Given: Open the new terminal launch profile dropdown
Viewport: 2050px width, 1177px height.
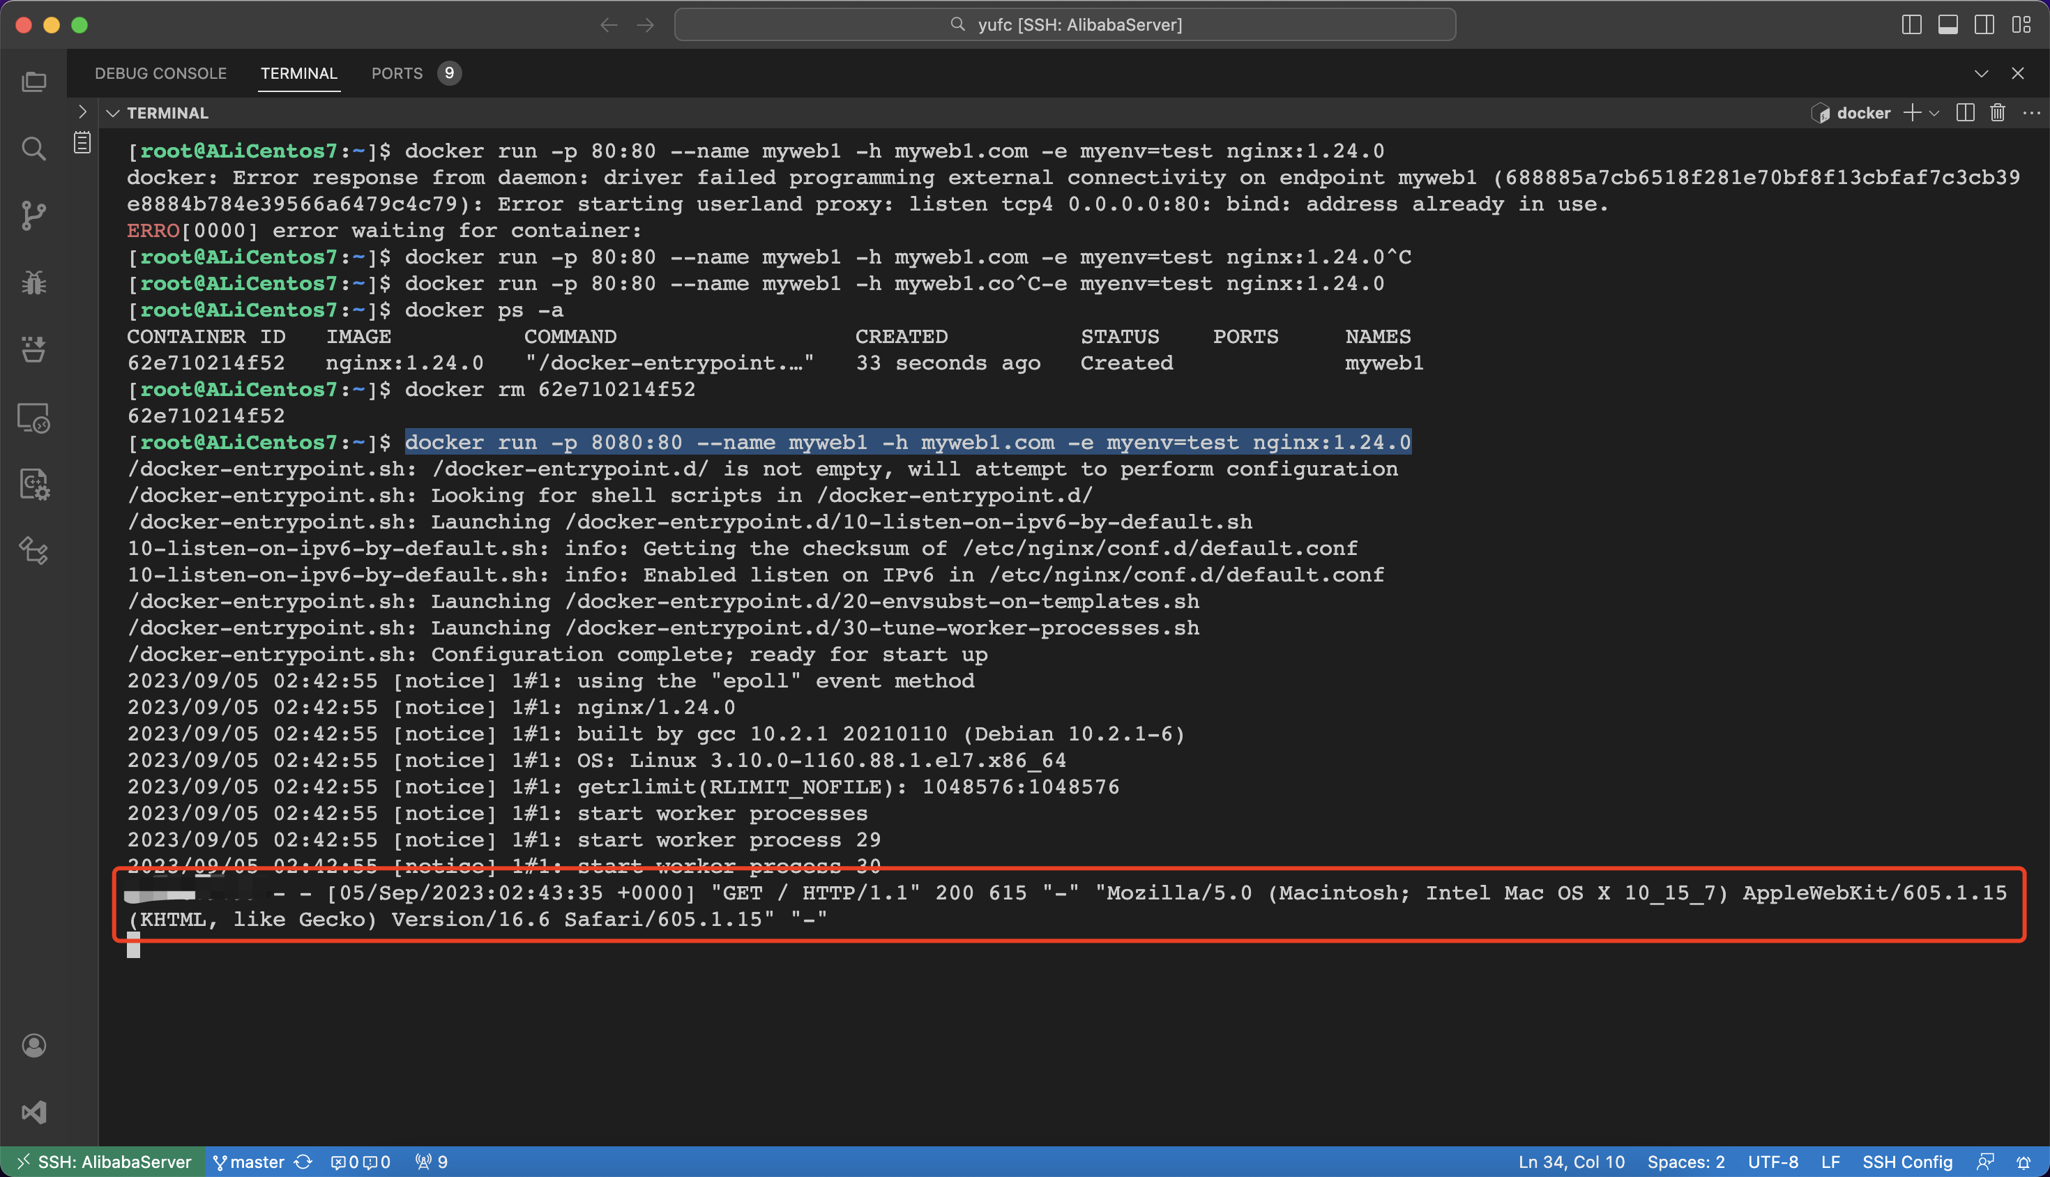Looking at the screenshot, I should coord(1934,113).
